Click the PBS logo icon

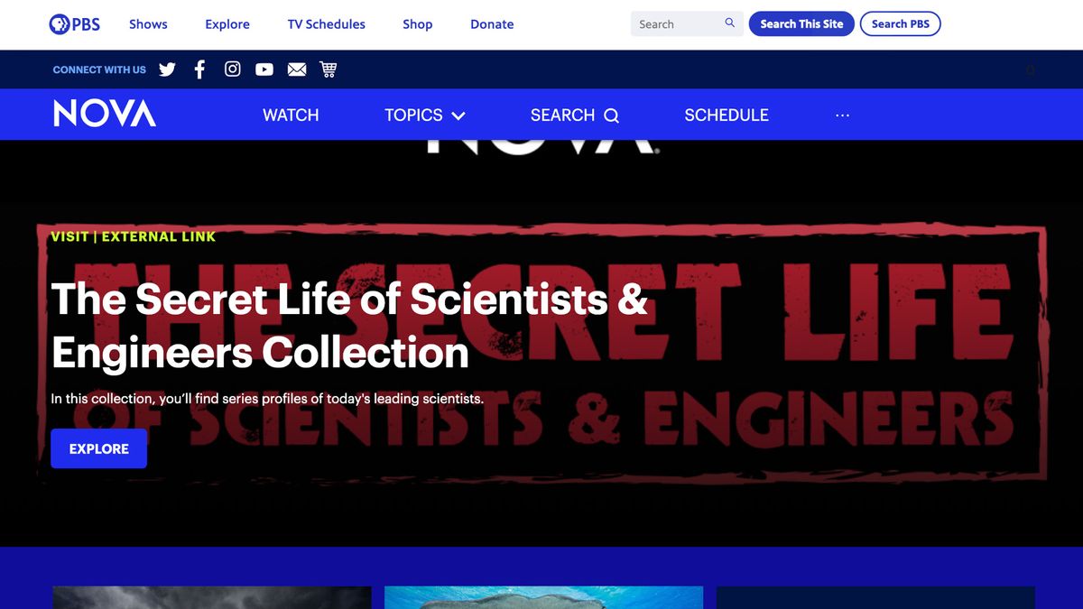click(60, 23)
